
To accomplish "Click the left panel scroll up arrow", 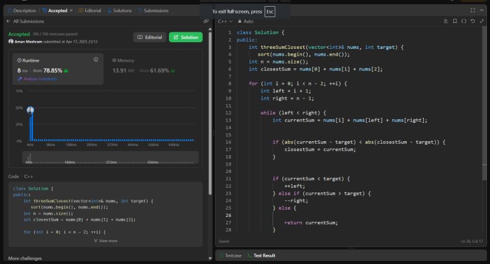I will point(210,29).
